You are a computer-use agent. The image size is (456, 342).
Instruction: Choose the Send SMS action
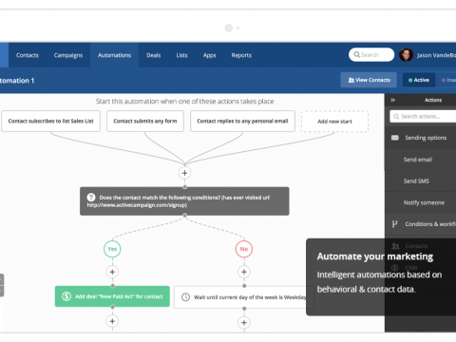tap(416, 181)
